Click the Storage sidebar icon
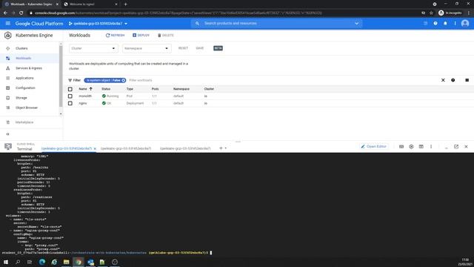Screen dimensions: 474x267 8,98
